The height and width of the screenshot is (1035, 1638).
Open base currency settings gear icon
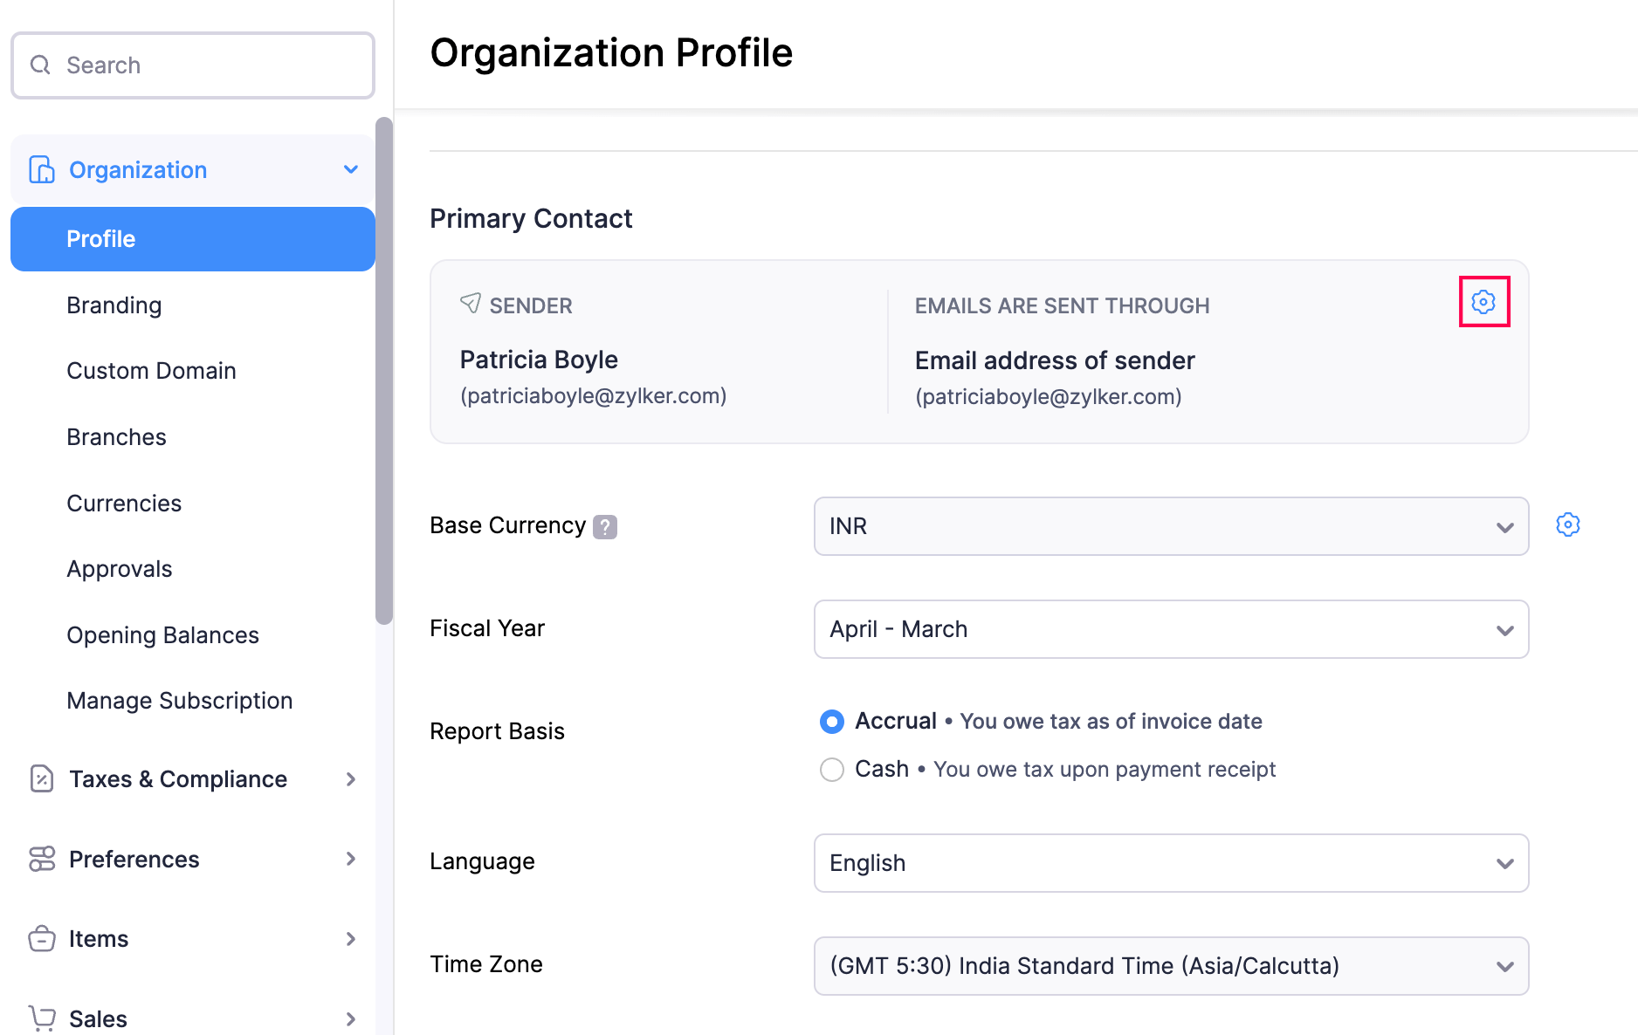tap(1568, 524)
